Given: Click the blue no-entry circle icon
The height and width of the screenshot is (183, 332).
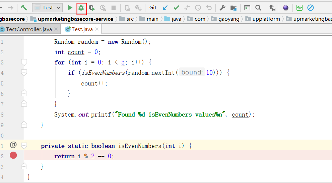Looking at the screenshot, I should pyautogui.click(x=311, y=8).
